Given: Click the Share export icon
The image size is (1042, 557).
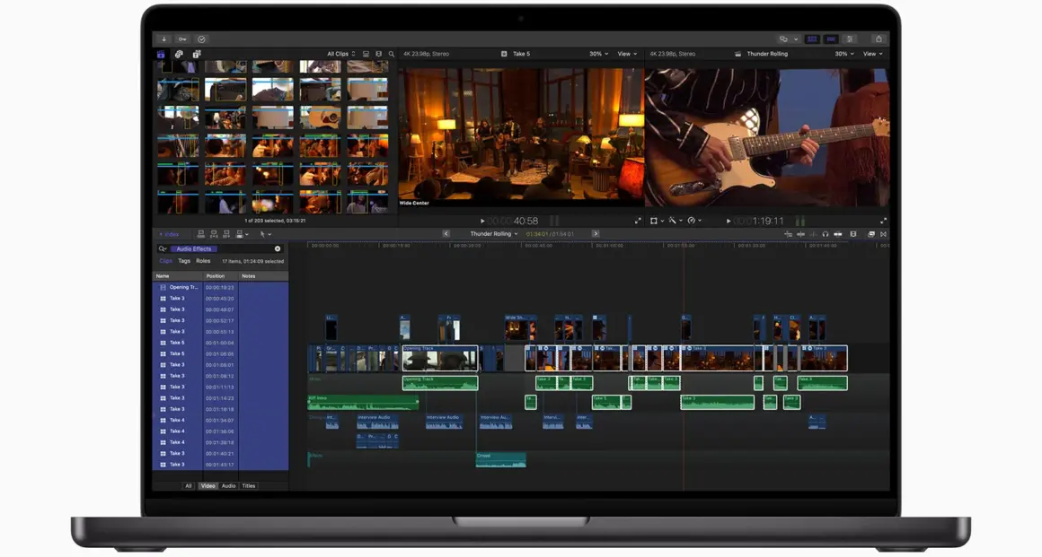Looking at the screenshot, I should coord(879,39).
